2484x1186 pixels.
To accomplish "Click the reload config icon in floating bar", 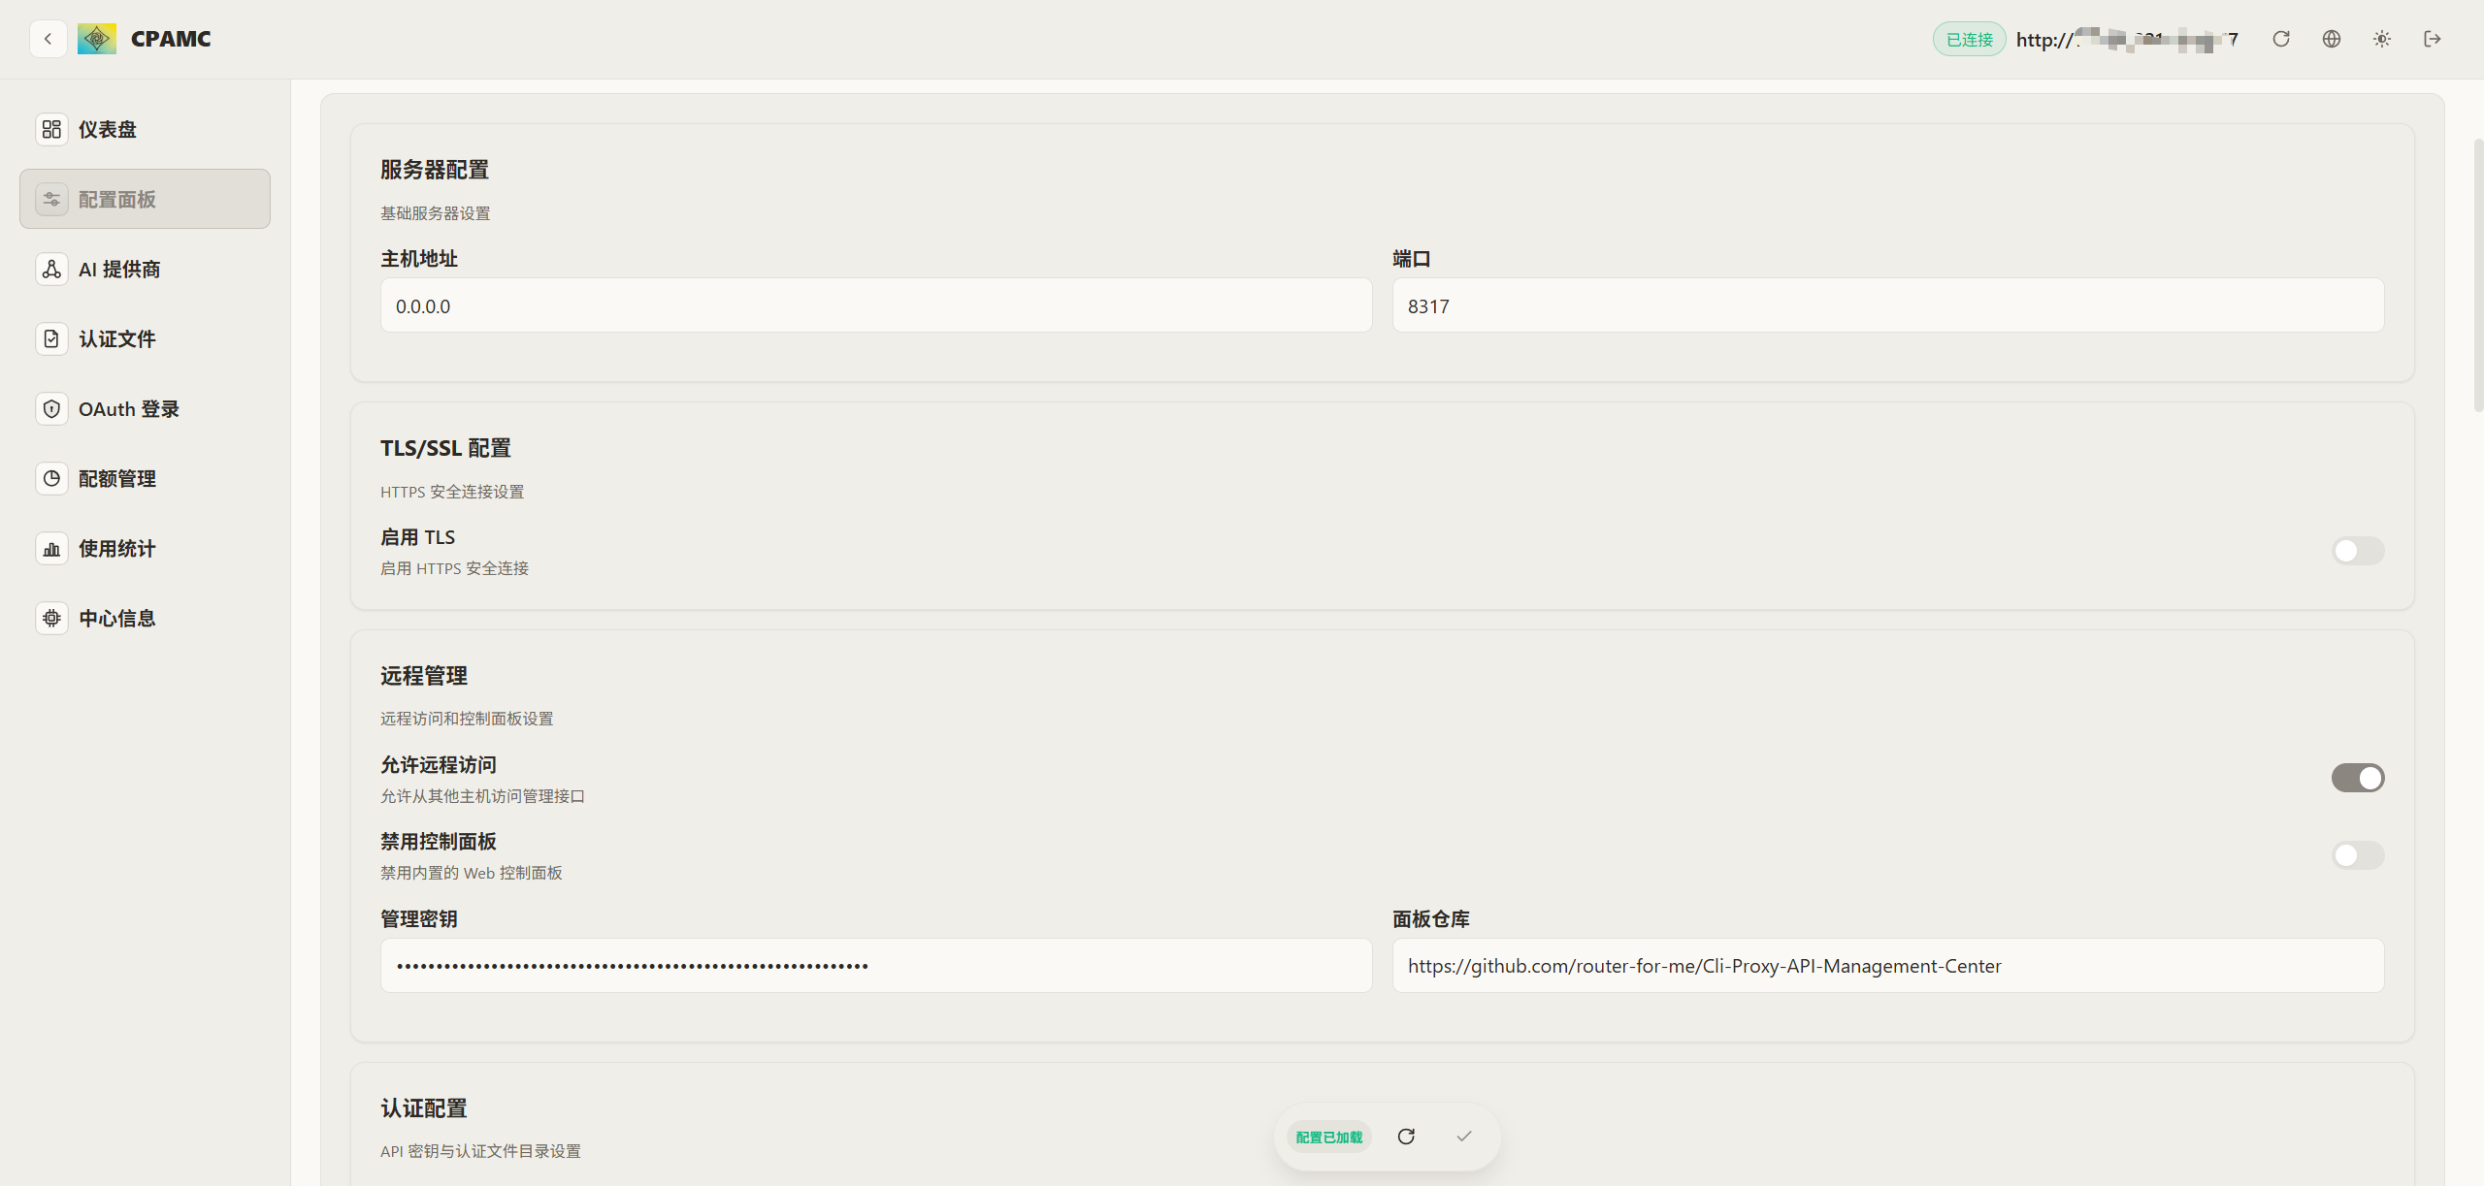I will [x=1406, y=1137].
